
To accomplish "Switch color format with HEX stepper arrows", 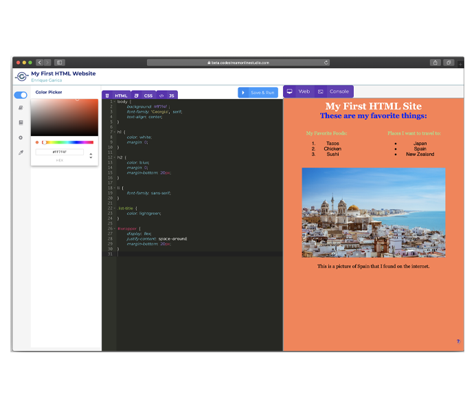I will click(91, 156).
